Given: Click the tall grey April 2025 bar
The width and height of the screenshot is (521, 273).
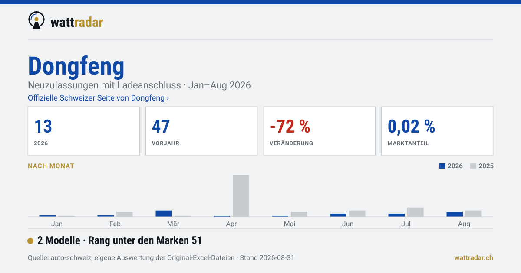Looking at the screenshot, I should (x=241, y=196).
